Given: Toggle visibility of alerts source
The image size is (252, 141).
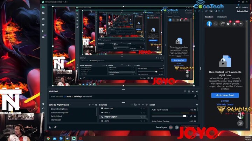Looking at the screenshot, I should tap(144, 121).
